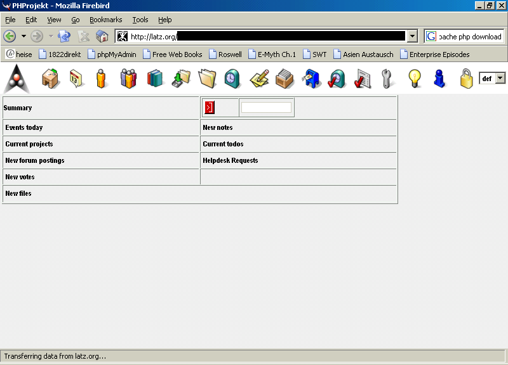This screenshot has height=365, width=508.
Task: Open the calendar module icon
Action: [76, 79]
